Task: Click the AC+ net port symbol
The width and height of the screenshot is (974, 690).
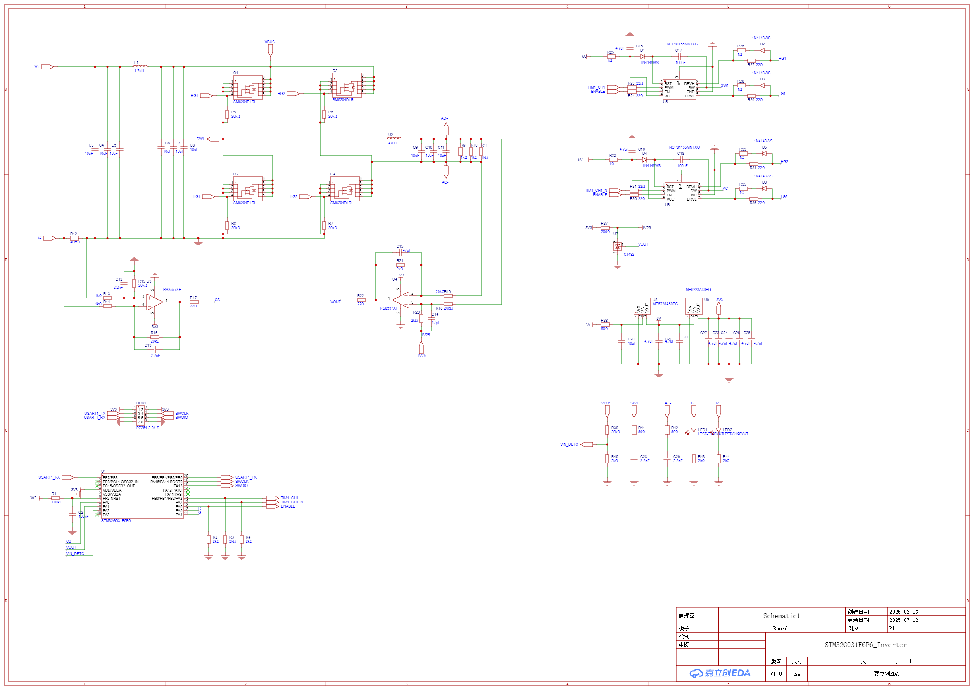Action: tap(446, 129)
